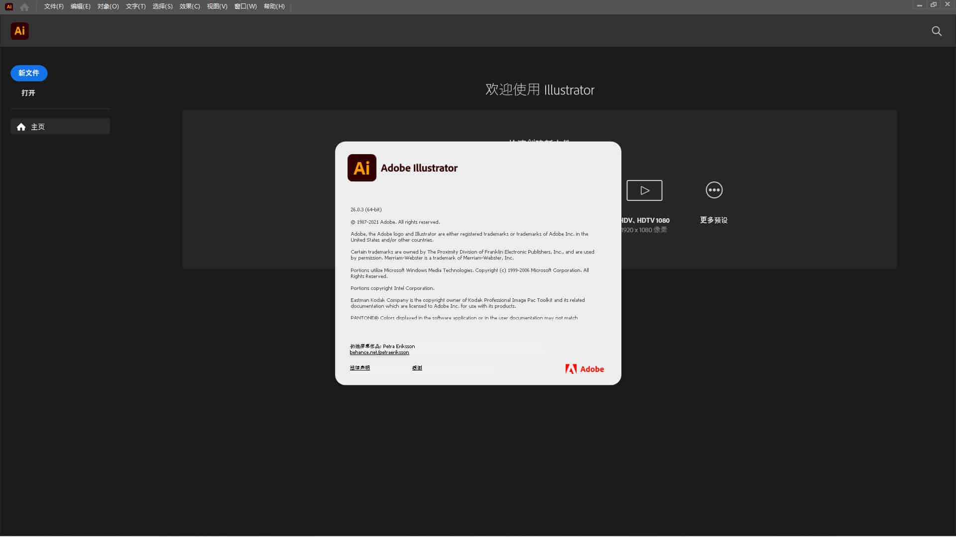The image size is (956, 537).
Task: Click the small Ai icon in title bar
Action: [9, 6]
